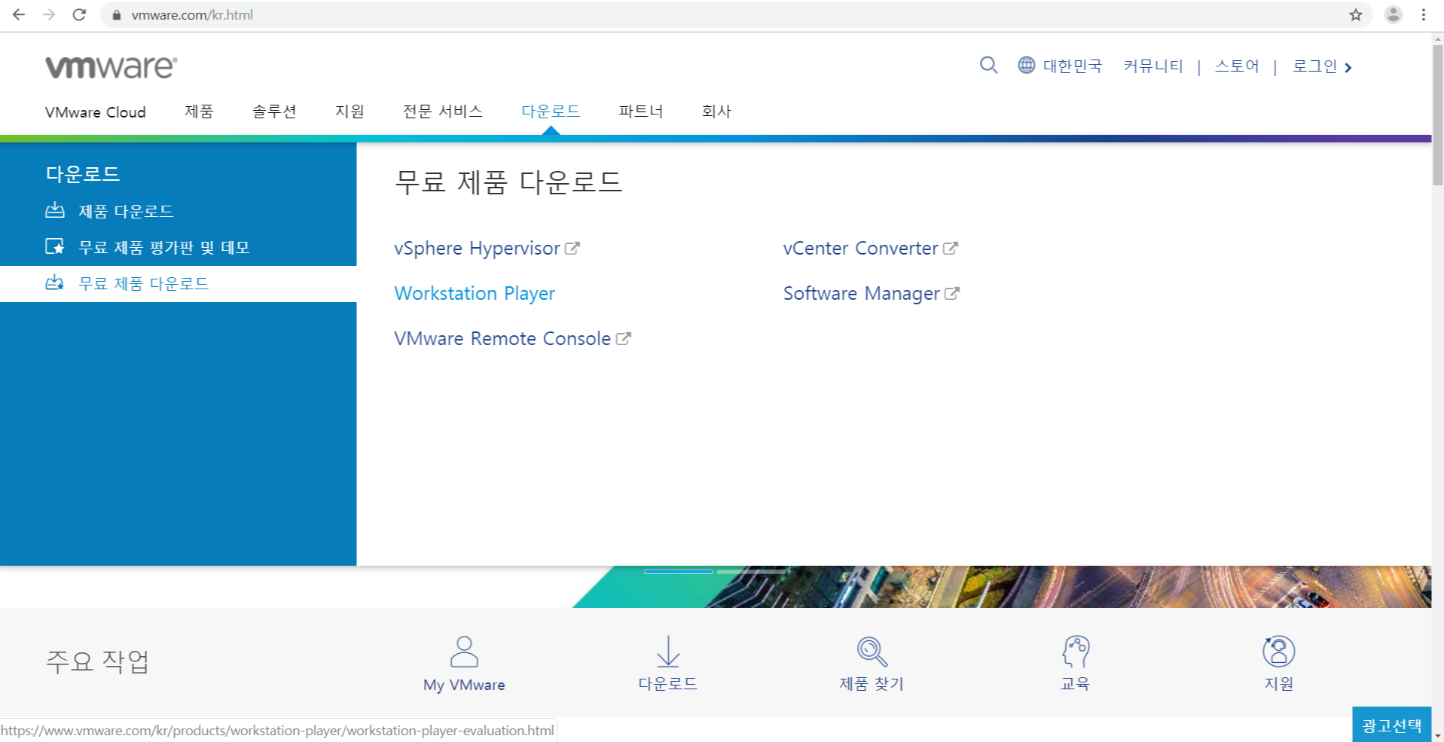Viewport: 1444px width, 742px height.
Task: Click the vertical page scrollbar thumb
Action: point(1437,115)
